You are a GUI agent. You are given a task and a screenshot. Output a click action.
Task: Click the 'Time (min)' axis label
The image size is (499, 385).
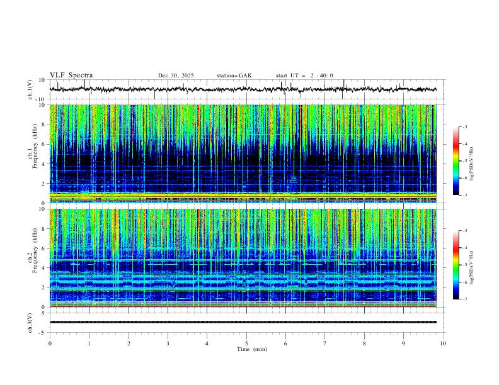252,349
